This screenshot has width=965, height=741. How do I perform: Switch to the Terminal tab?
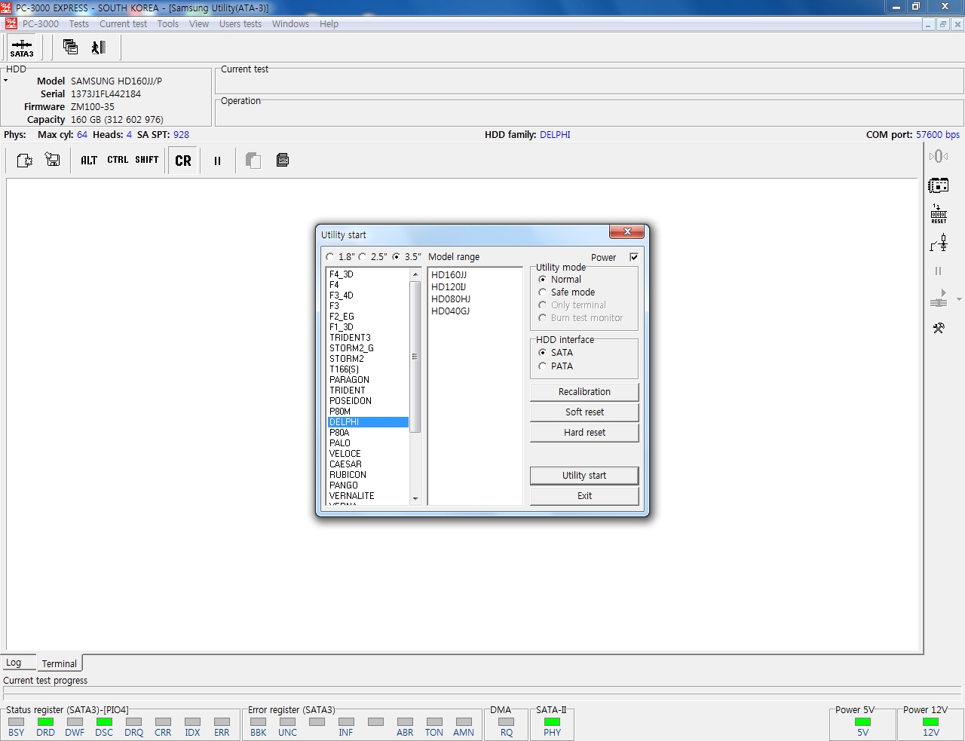click(x=60, y=663)
